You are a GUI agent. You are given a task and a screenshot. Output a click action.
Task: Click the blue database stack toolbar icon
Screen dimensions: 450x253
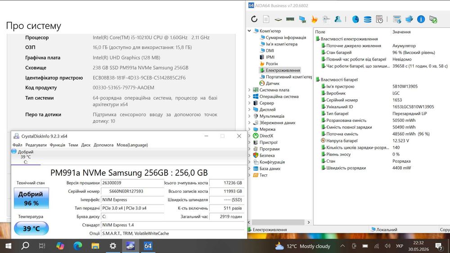click(367, 19)
